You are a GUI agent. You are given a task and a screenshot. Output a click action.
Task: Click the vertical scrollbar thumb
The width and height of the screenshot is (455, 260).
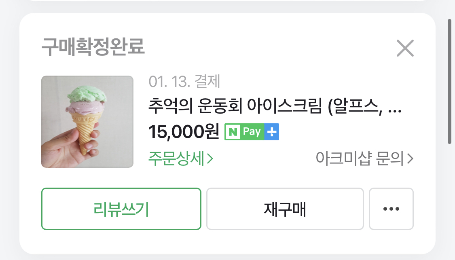(x=449, y=81)
